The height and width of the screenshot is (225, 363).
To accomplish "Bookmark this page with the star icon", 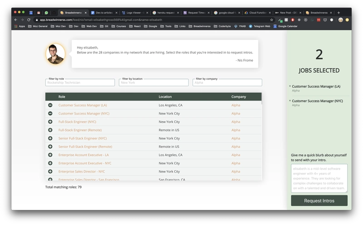I will pyautogui.click(x=271, y=20).
